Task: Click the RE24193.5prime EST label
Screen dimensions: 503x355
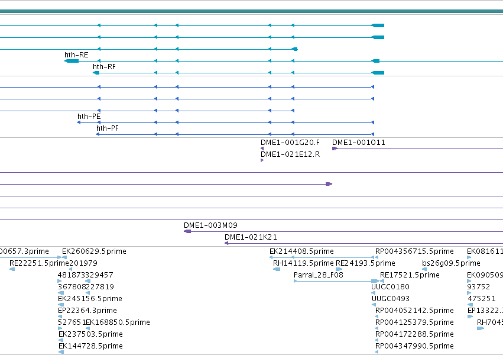Action: click(365, 263)
